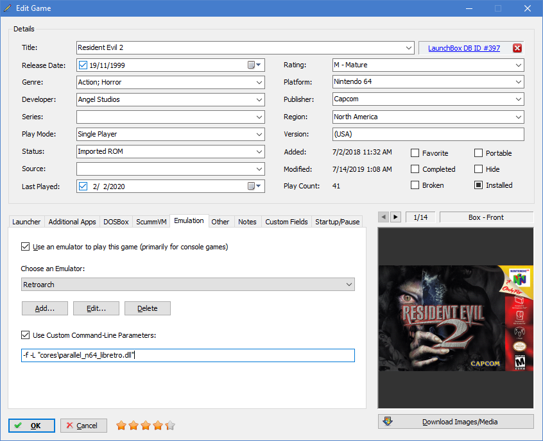This screenshot has height=441, width=543.
Task: Click the Box - Front image type button
Action: (487, 217)
